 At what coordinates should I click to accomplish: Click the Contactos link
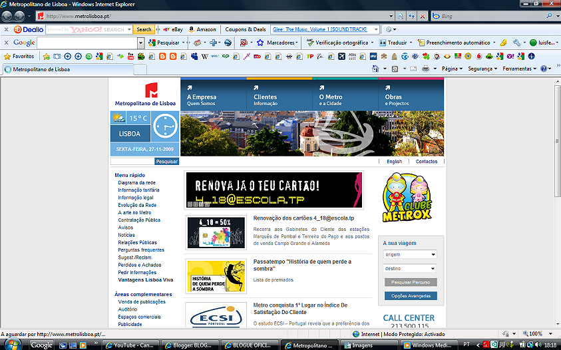(x=427, y=162)
